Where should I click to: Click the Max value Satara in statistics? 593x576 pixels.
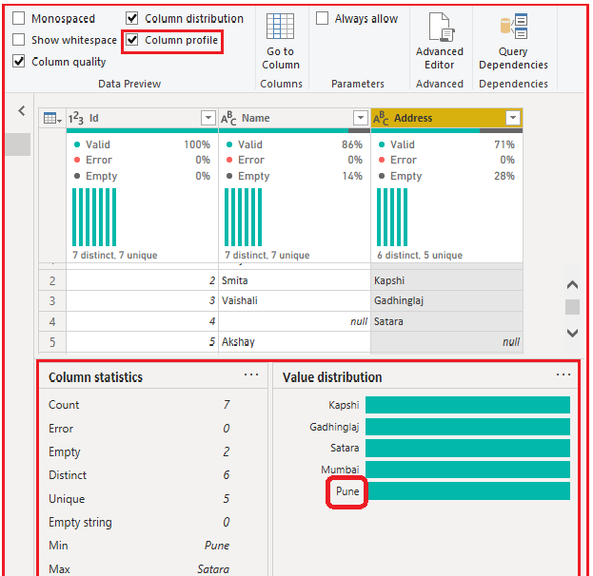pyautogui.click(x=213, y=568)
